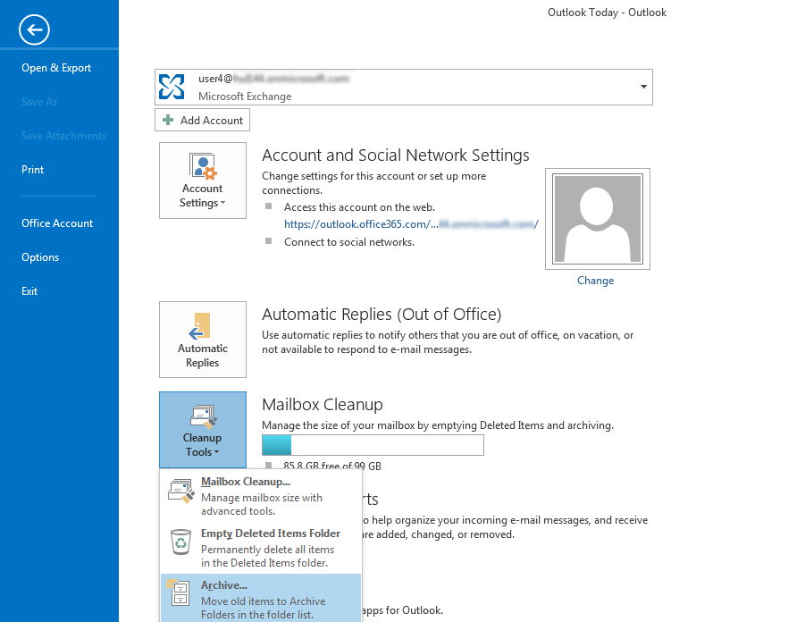805x622 pixels.
Task: Click the green plus Add Account icon
Action: coord(167,120)
